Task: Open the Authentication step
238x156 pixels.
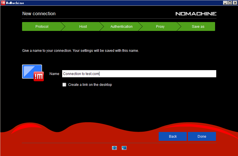Action: click(121, 27)
